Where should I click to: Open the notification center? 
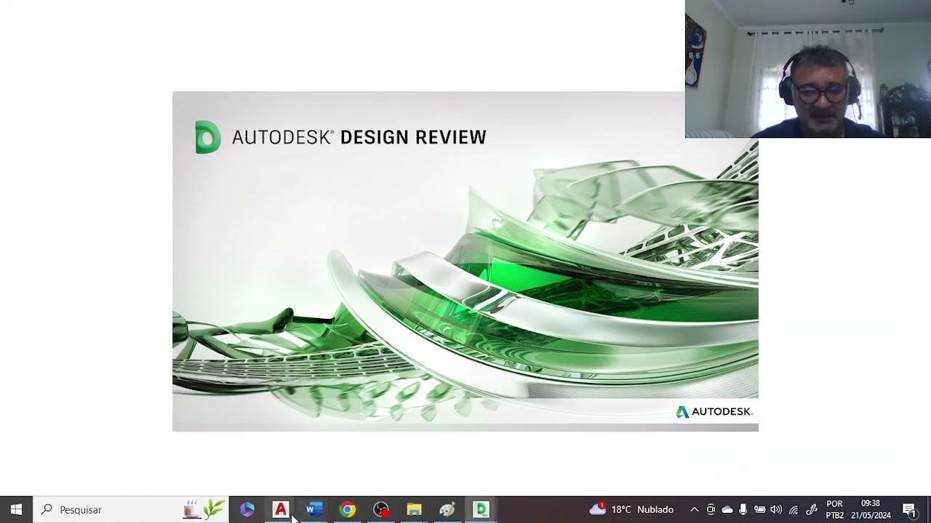[x=910, y=509]
